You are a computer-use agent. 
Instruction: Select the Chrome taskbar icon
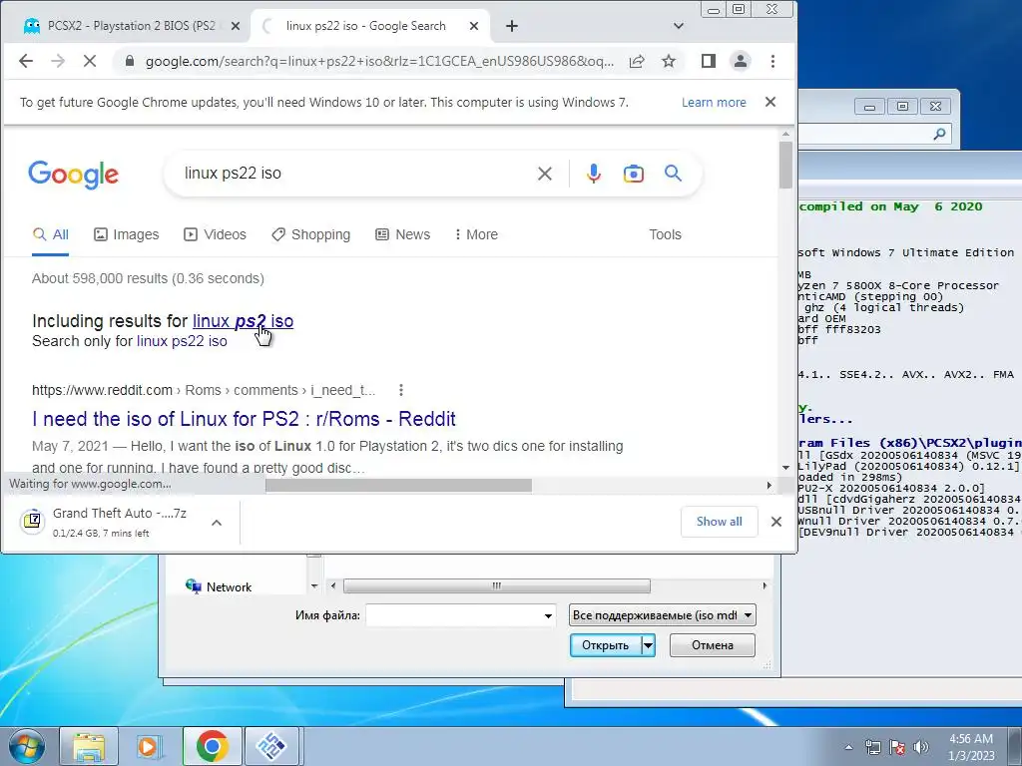click(x=212, y=746)
